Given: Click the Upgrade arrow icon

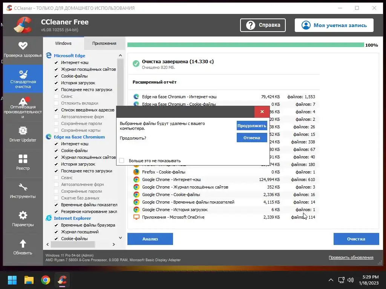Looking at the screenshot, I should (x=23, y=243).
